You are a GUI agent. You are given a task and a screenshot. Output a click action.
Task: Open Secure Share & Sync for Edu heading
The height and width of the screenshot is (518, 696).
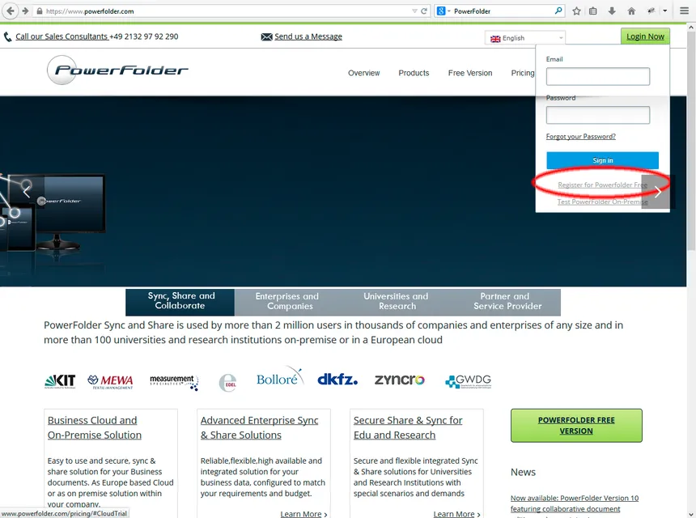[408, 427]
